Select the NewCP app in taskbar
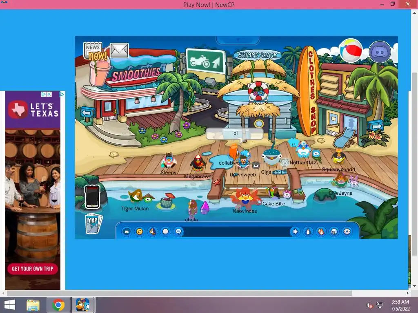This screenshot has width=418, height=313. [82, 305]
